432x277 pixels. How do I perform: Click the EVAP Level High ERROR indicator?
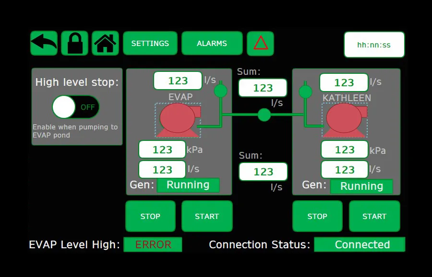(x=153, y=244)
